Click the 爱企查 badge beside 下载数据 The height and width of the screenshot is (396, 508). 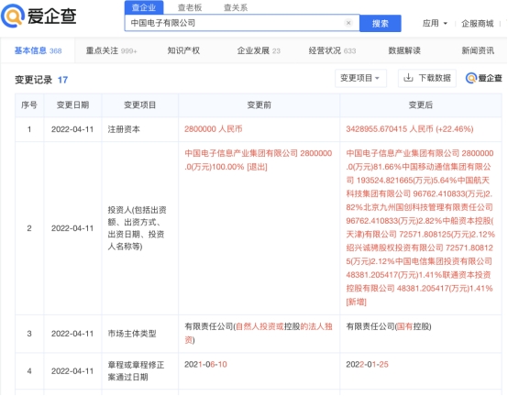(484, 78)
